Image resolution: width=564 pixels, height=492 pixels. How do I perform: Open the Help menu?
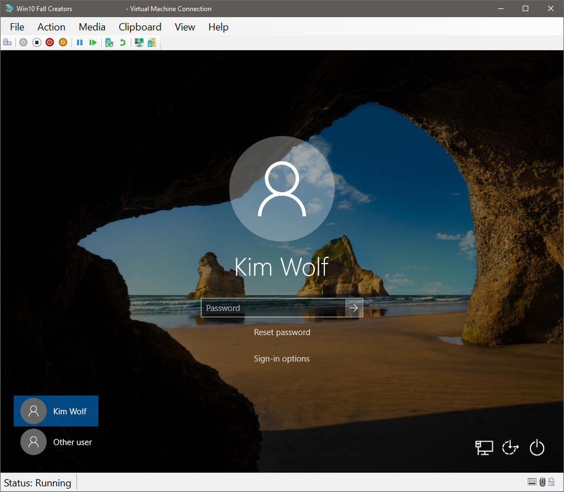pos(218,27)
